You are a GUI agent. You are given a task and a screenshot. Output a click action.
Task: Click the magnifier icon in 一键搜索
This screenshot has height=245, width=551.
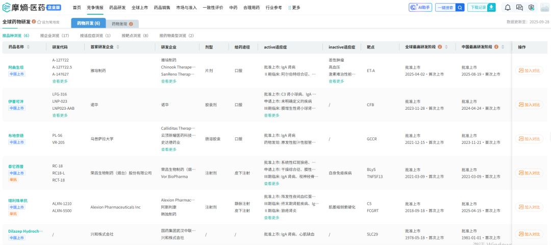[x=460, y=7]
